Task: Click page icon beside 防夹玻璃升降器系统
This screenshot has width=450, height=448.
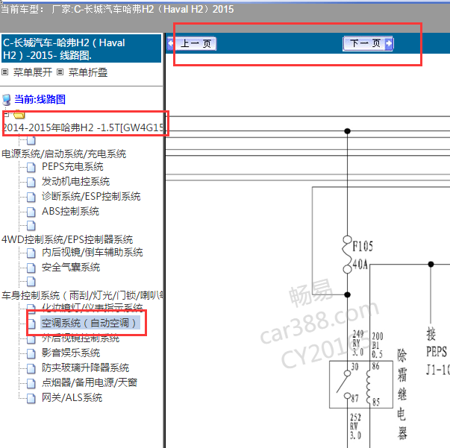Action: pyautogui.click(x=31, y=368)
